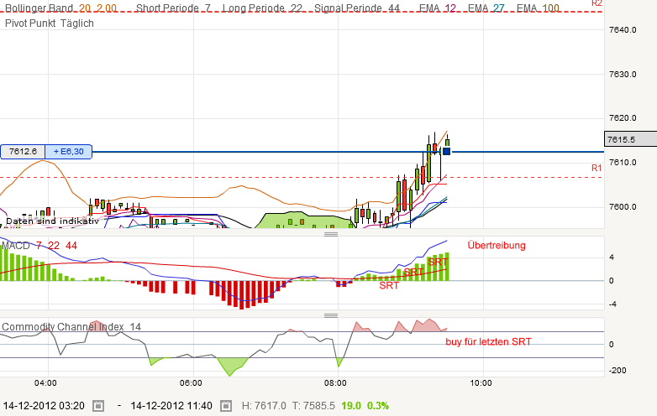Viewport: 657px width, 416px height.
Task: Click the end date 14-12-2012 11:40
Action: click(171, 406)
